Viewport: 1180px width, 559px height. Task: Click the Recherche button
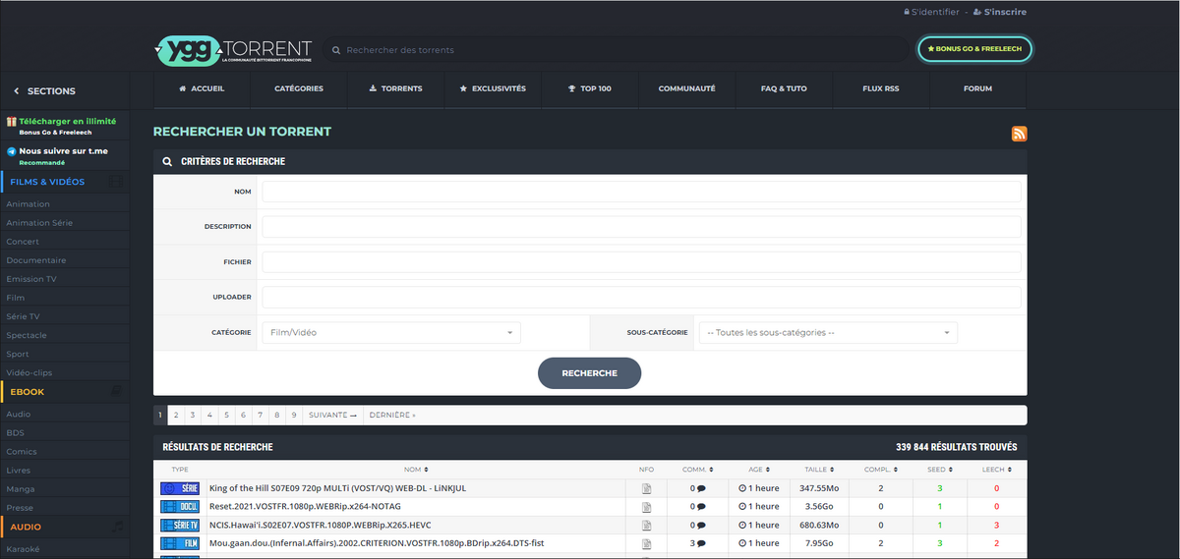pos(589,373)
